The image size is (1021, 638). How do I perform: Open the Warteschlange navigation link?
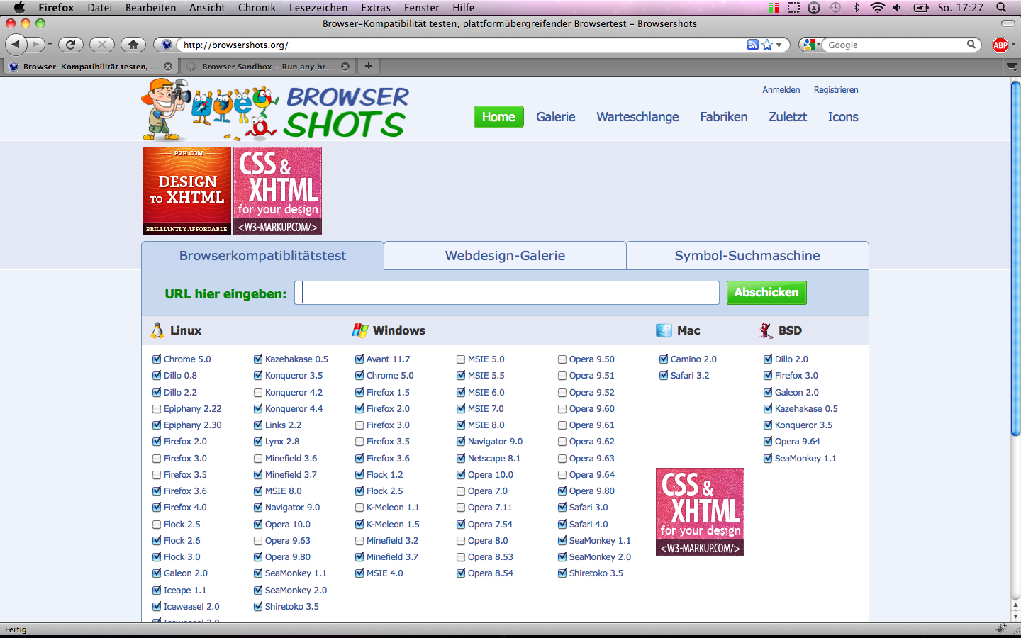[637, 117]
